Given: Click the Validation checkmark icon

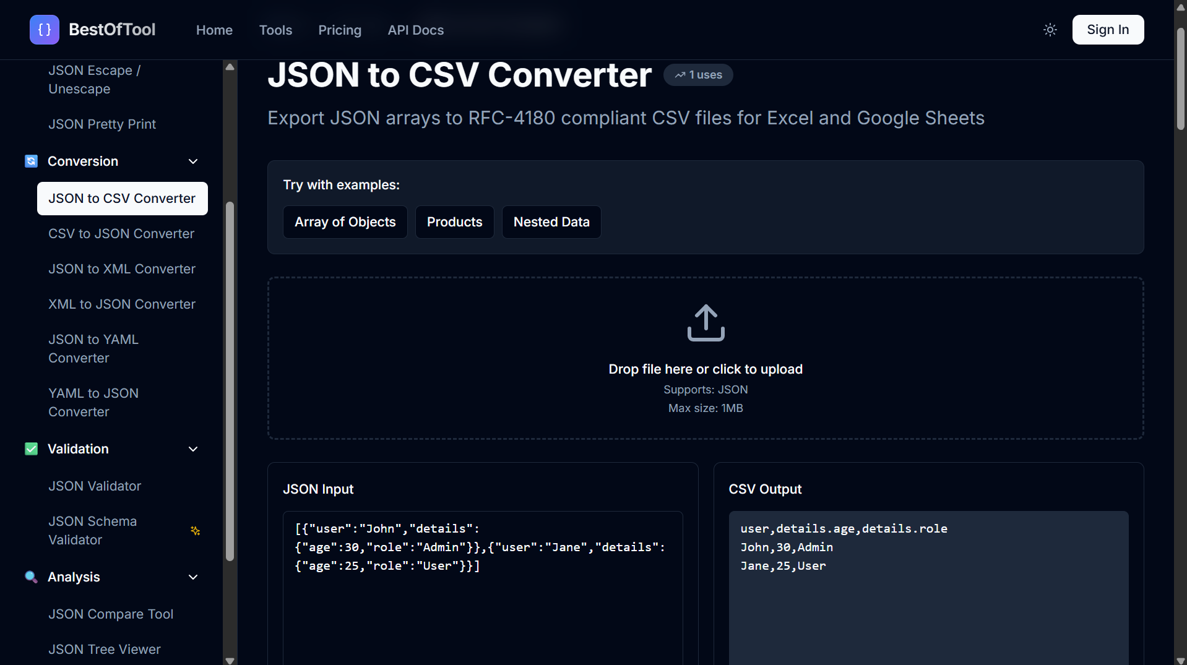Looking at the screenshot, I should point(31,449).
